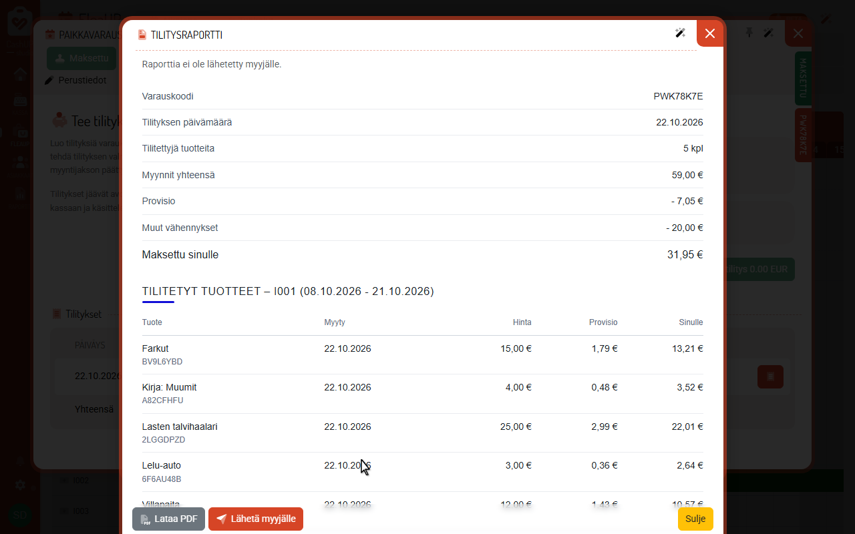Click the Kirja: Muumit product name
855x534 pixels.
[x=170, y=387]
